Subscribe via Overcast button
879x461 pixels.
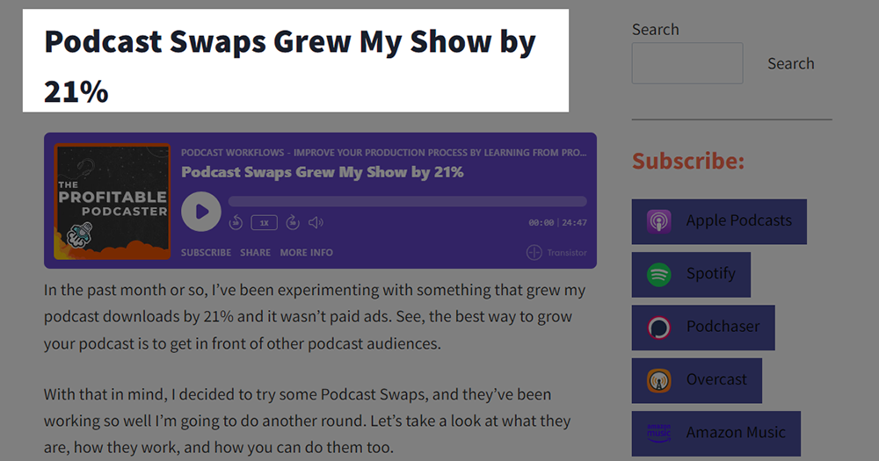[697, 380]
